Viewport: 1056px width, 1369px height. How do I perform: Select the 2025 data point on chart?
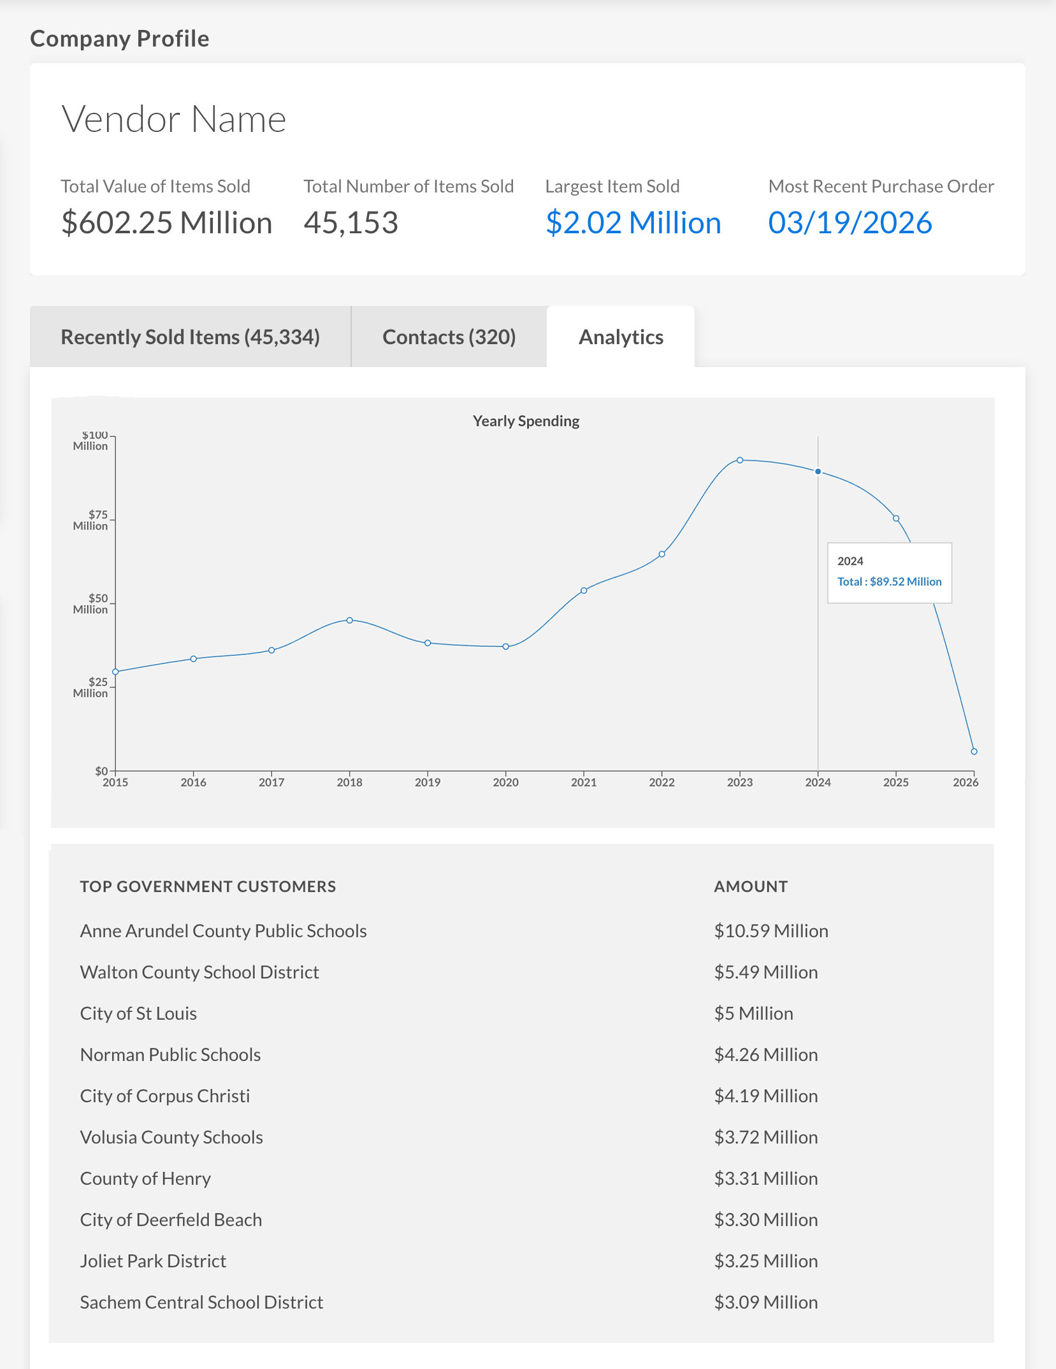[895, 518]
